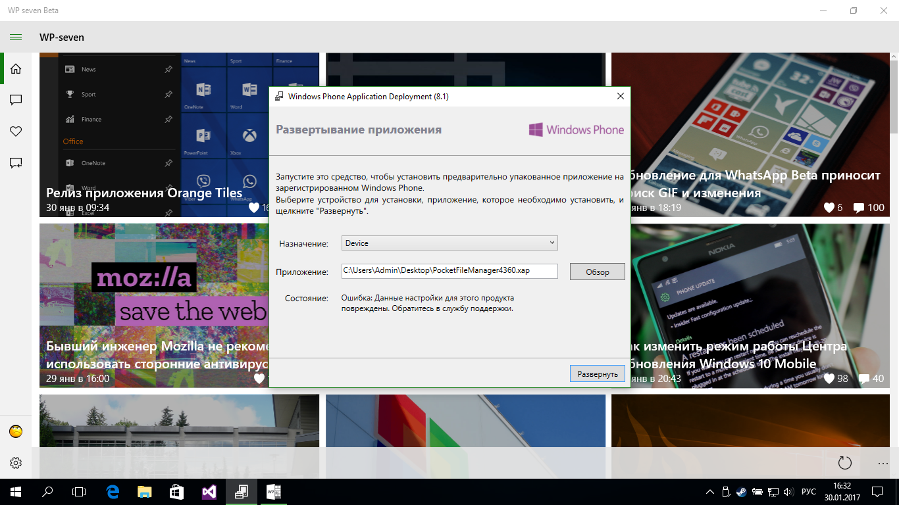Viewport: 899px width, 505px height.
Task: Open the Action Center notifications
Action: pyautogui.click(x=877, y=491)
